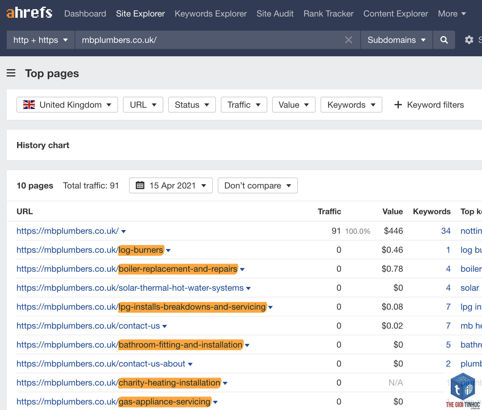Screen dimensions: 482x410
Task: Open settings gear icon
Action: click(x=469, y=40)
